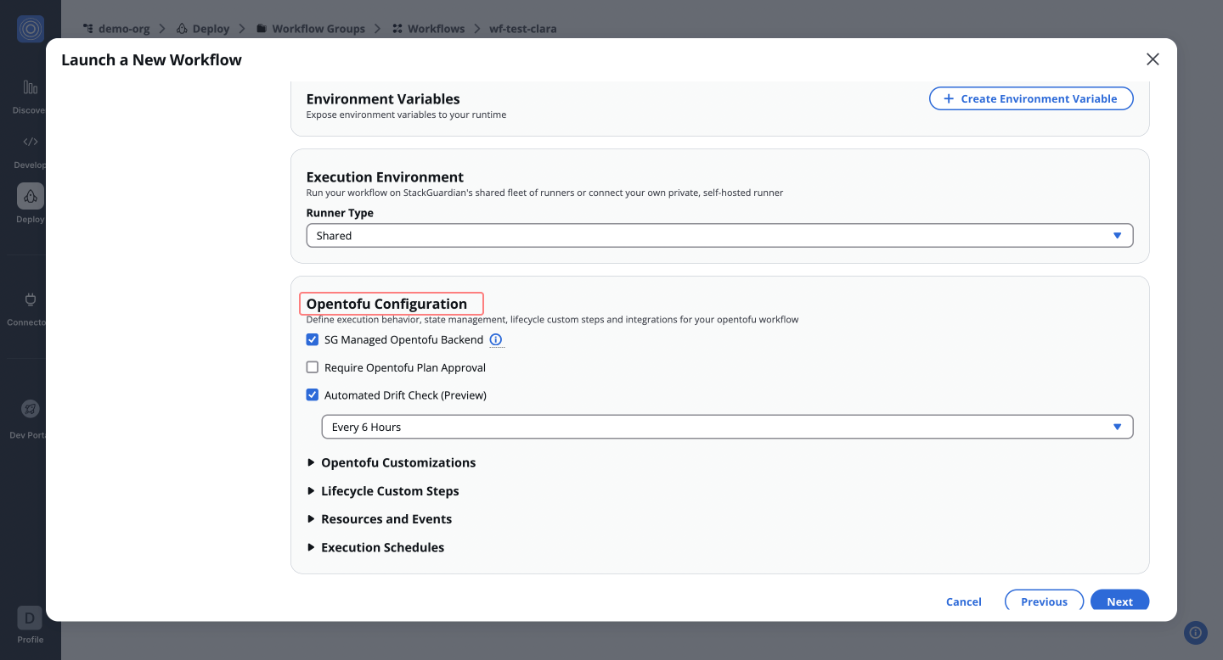Enable Require Opentofu Plan Approval checkbox
The width and height of the screenshot is (1223, 660).
tap(312, 367)
